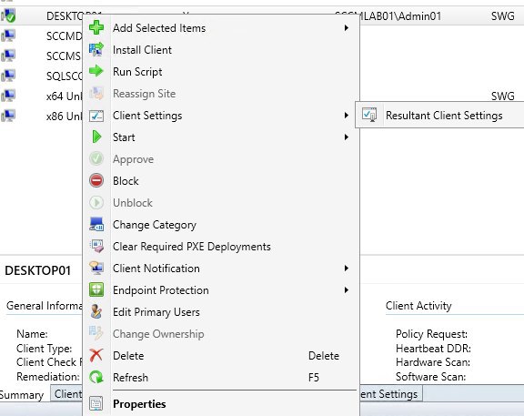Click the Edit Primary Users icon
This screenshot has height=416, width=524.
tap(96, 312)
